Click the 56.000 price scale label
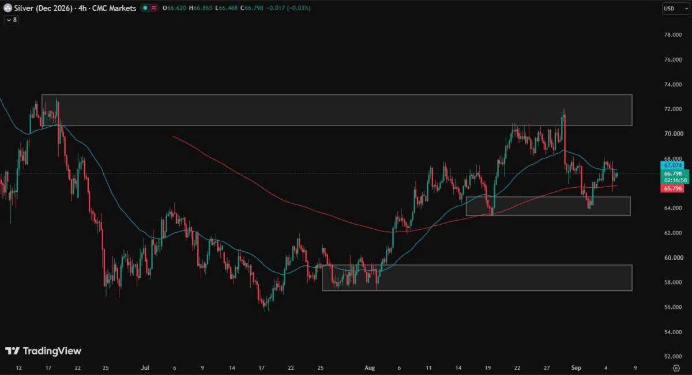This screenshot has height=375, width=692. point(672,308)
